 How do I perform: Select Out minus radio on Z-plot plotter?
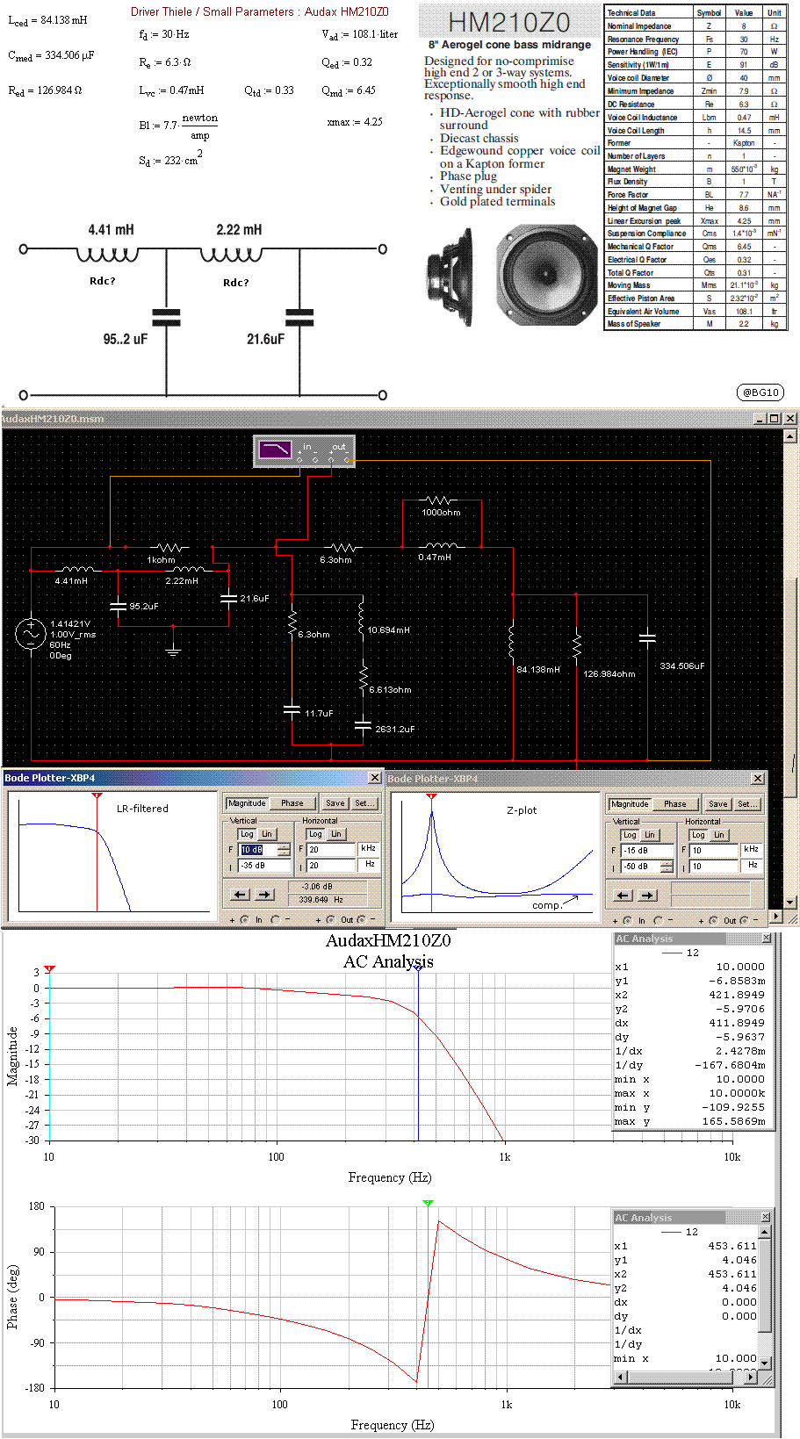743,921
